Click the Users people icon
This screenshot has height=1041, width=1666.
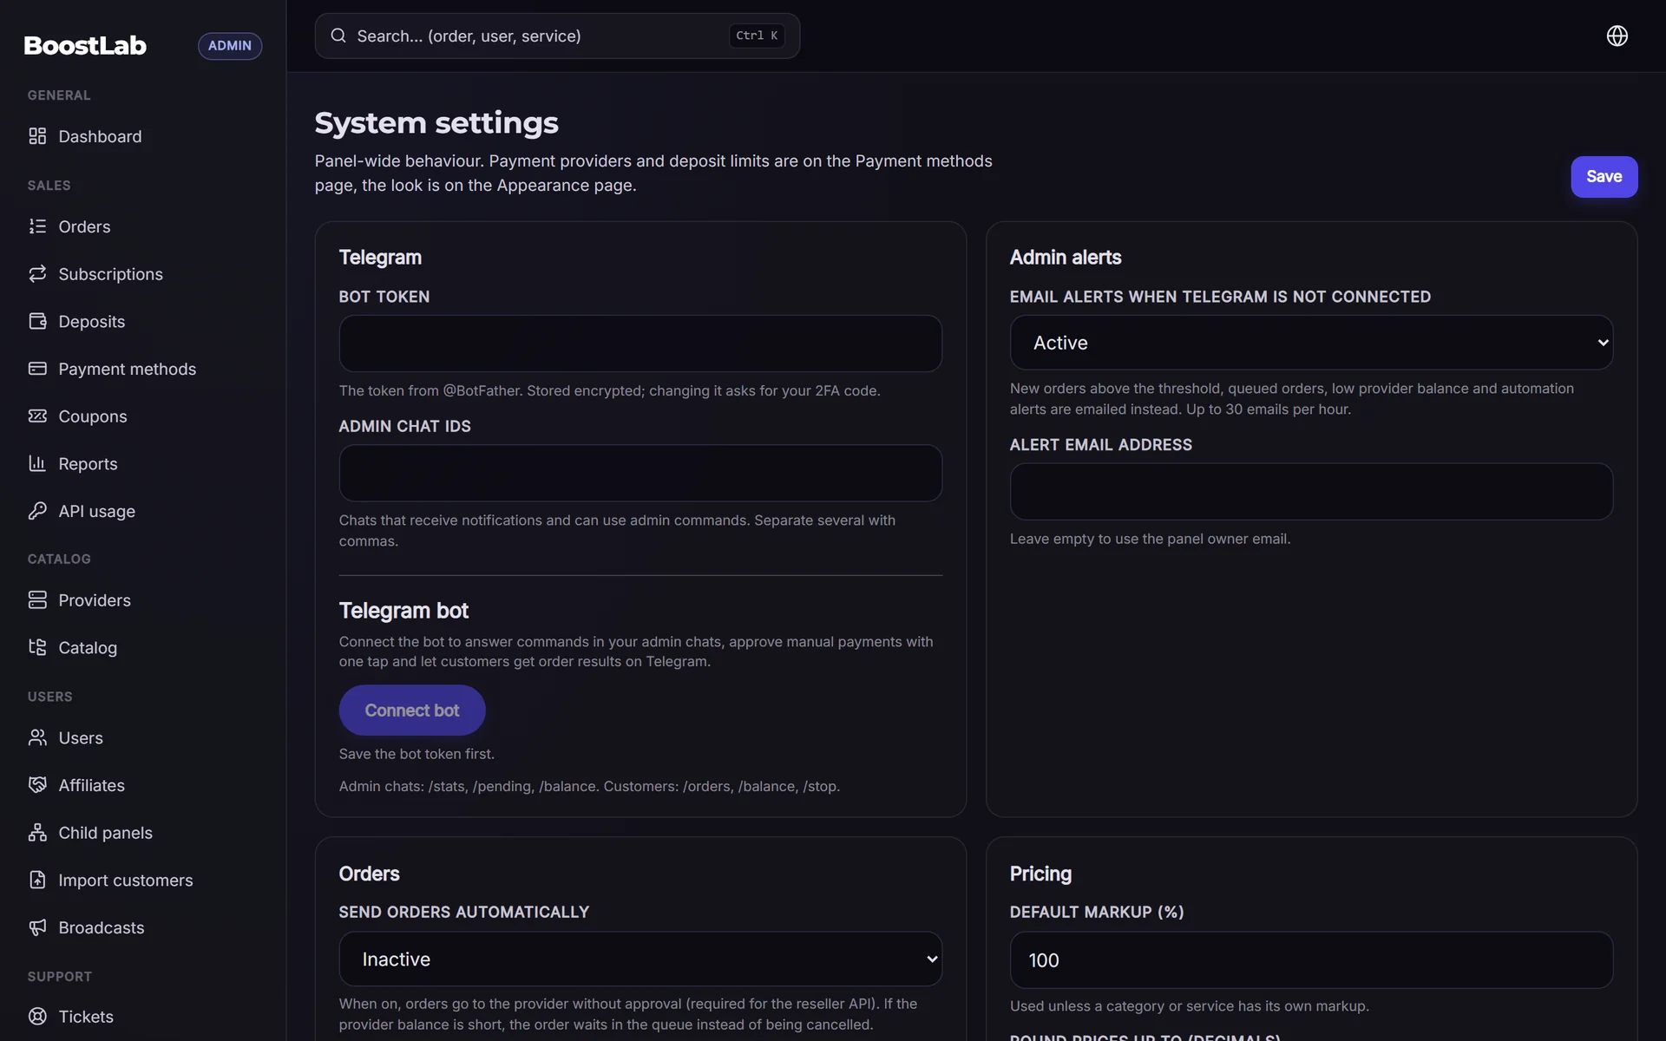(x=37, y=737)
